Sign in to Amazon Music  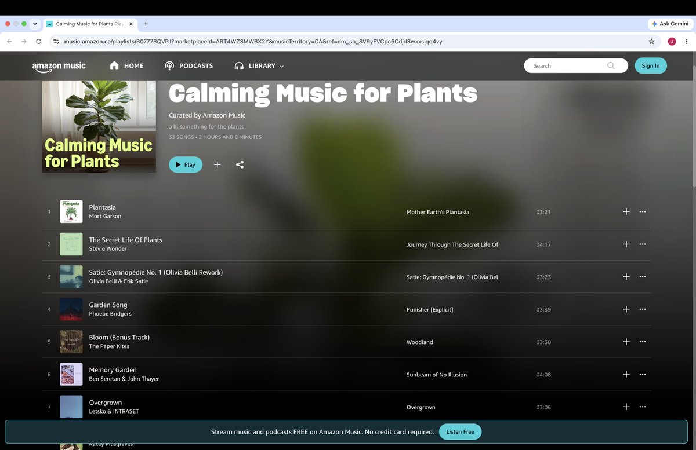click(x=651, y=65)
